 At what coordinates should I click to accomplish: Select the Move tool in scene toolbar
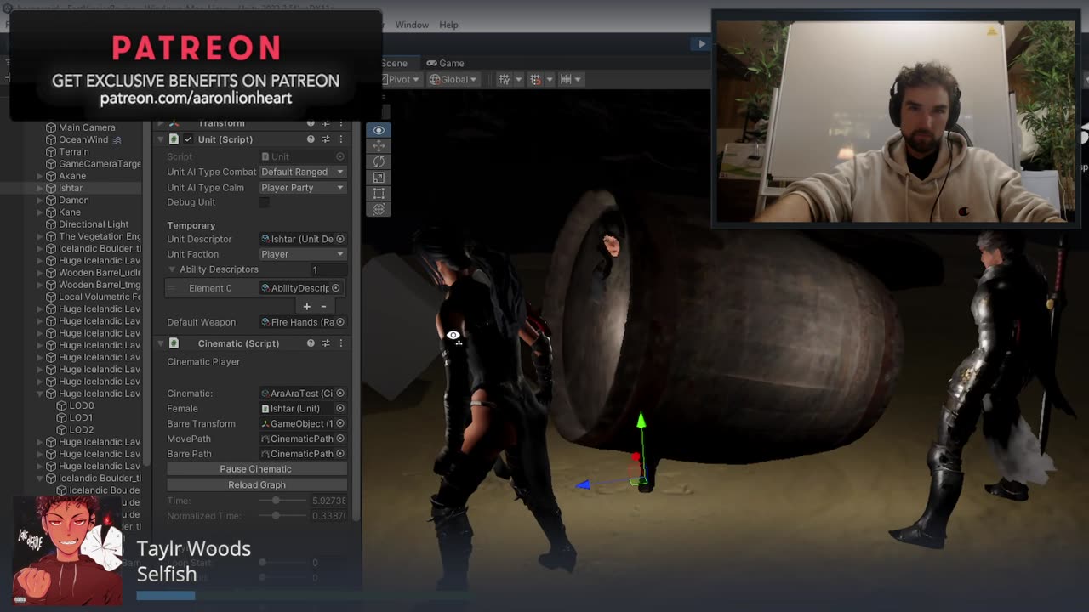click(x=379, y=146)
